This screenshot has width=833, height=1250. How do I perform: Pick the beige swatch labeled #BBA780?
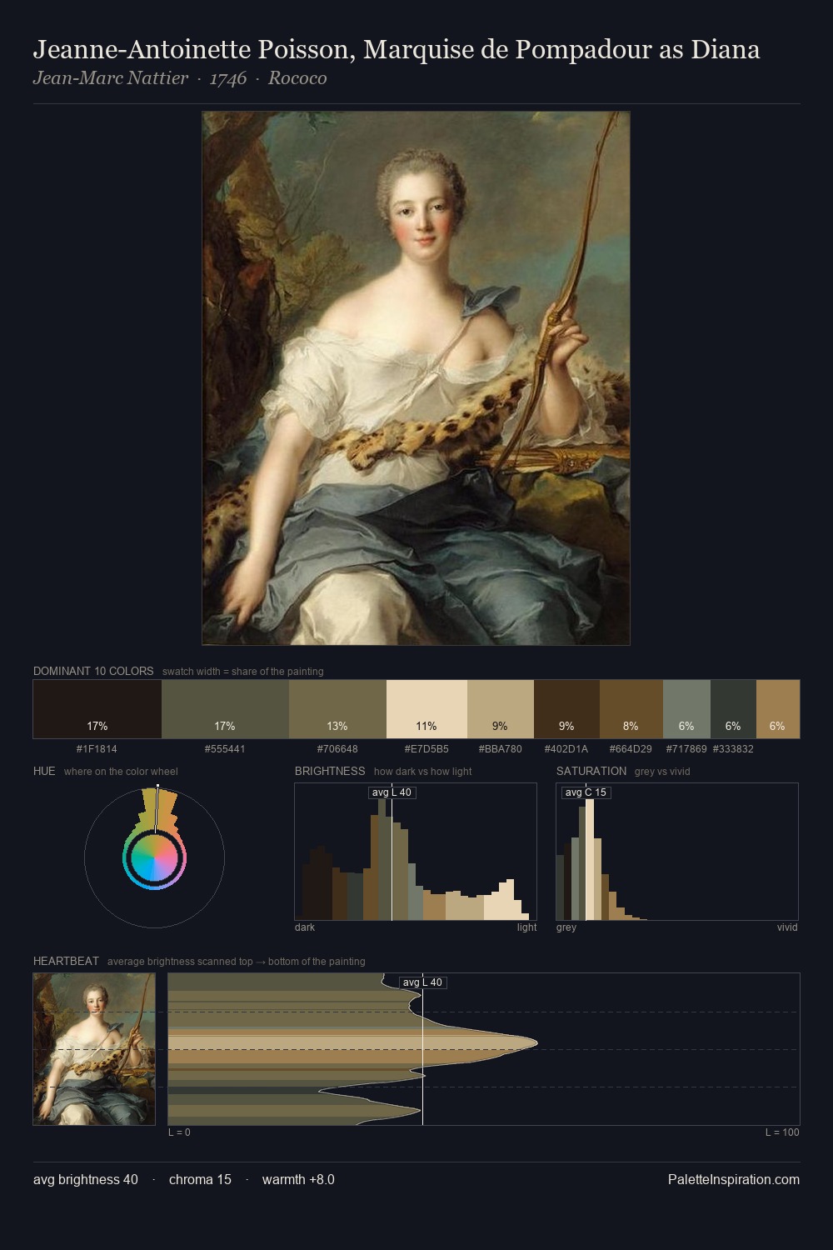coord(500,709)
